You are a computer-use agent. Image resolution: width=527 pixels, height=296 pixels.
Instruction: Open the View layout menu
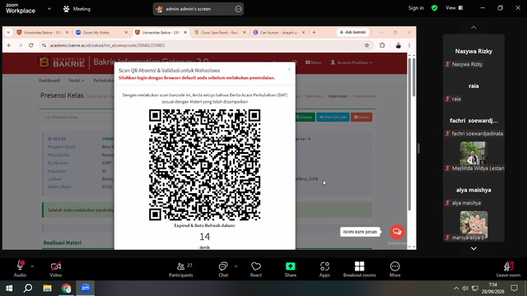point(454,8)
